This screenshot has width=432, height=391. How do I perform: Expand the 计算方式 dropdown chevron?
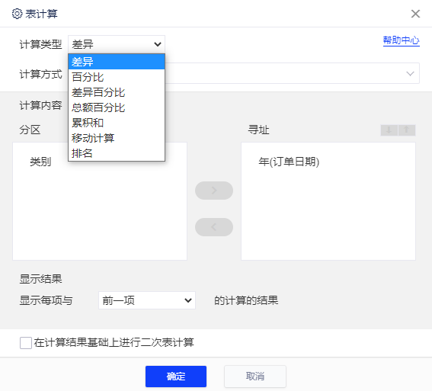pos(410,74)
